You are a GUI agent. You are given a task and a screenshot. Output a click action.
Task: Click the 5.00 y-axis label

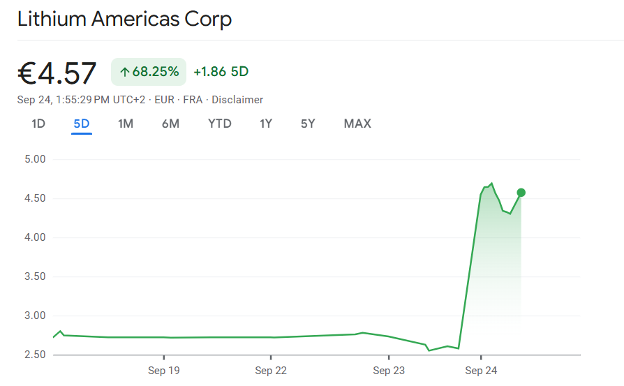pyautogui.click(x=34, y=159)
